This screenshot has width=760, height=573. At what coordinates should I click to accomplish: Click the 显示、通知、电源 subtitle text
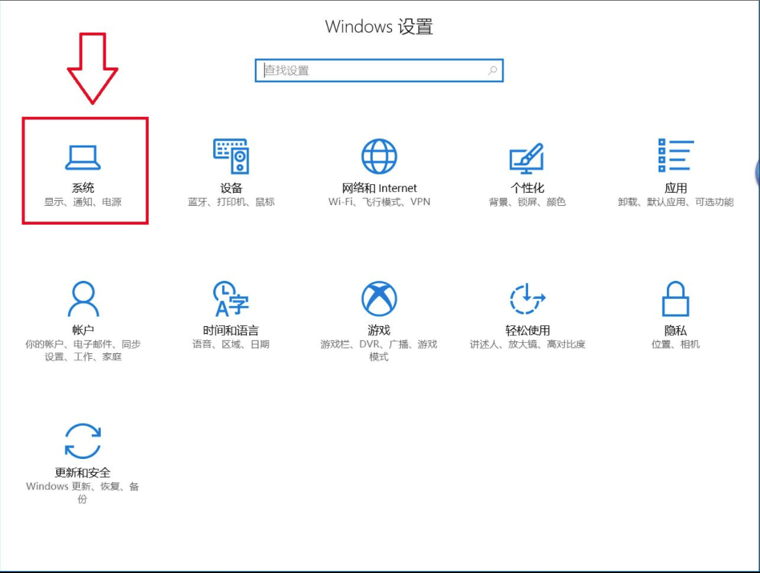click(x=83, y=202)
